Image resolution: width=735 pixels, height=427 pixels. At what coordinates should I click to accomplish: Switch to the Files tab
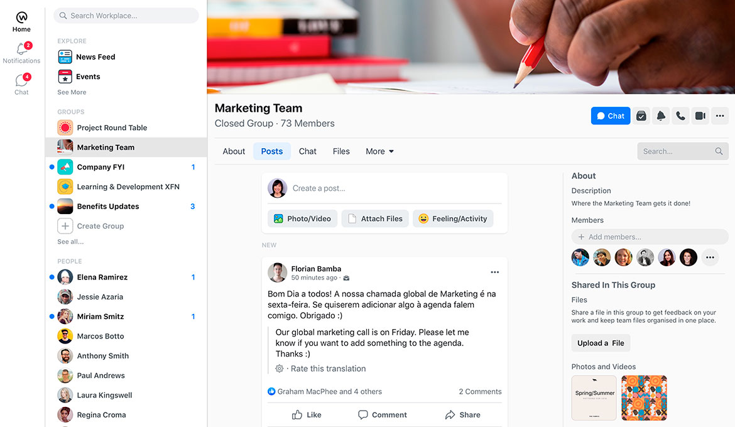(x=341, y=151)
